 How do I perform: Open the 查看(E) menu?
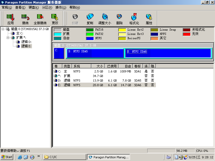point(20,8)
